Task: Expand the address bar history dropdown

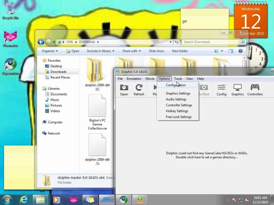Action: click(x=170, y=42)
